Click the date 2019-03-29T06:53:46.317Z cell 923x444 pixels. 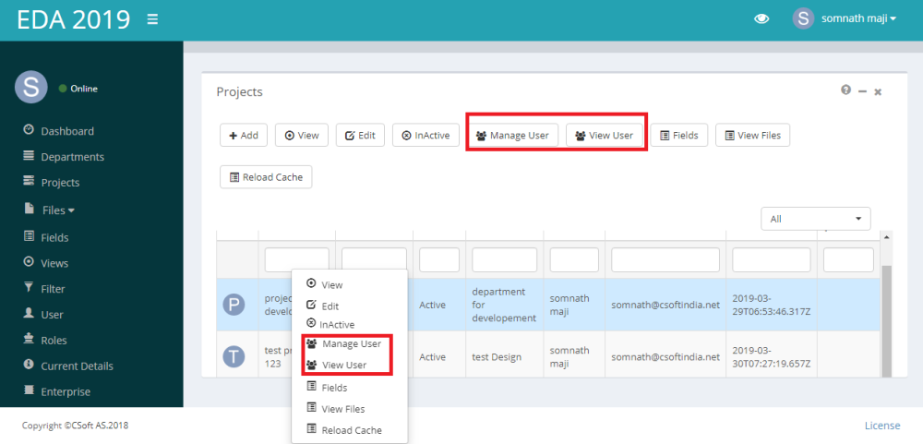point(771,305)
